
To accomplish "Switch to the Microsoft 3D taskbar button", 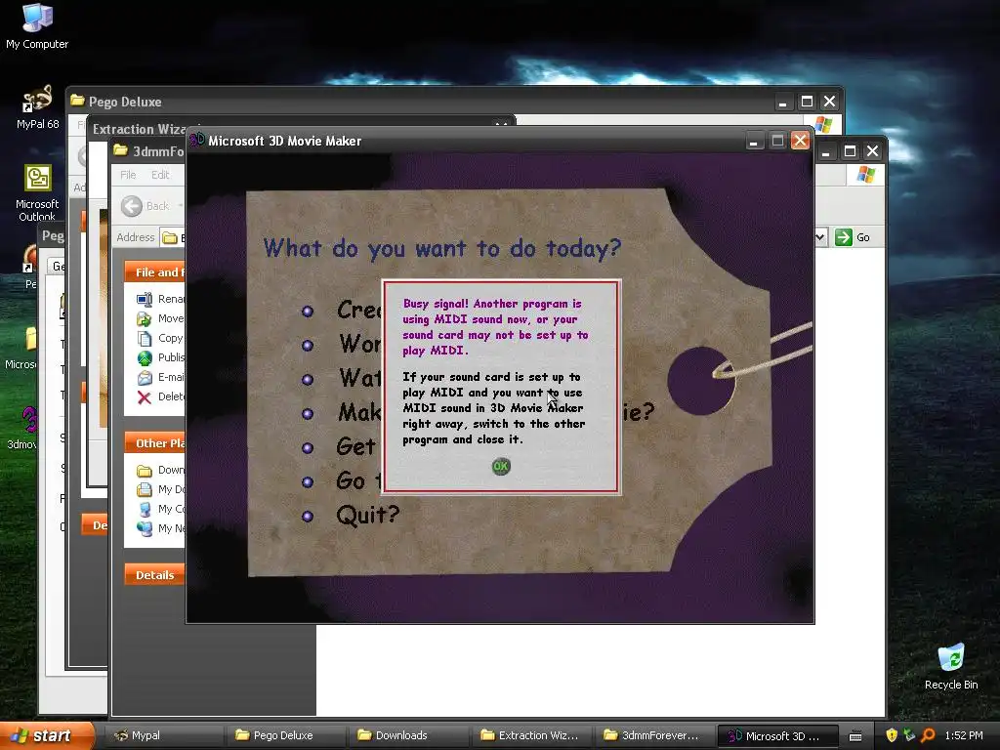I will coord(776,735).
